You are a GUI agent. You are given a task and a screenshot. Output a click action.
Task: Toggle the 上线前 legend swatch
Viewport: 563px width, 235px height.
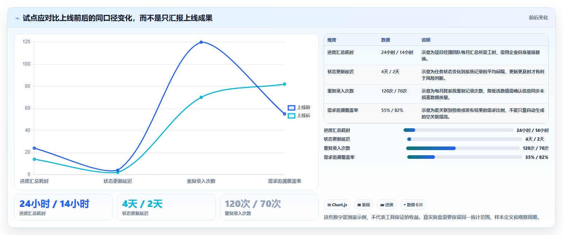coord(291,107)
